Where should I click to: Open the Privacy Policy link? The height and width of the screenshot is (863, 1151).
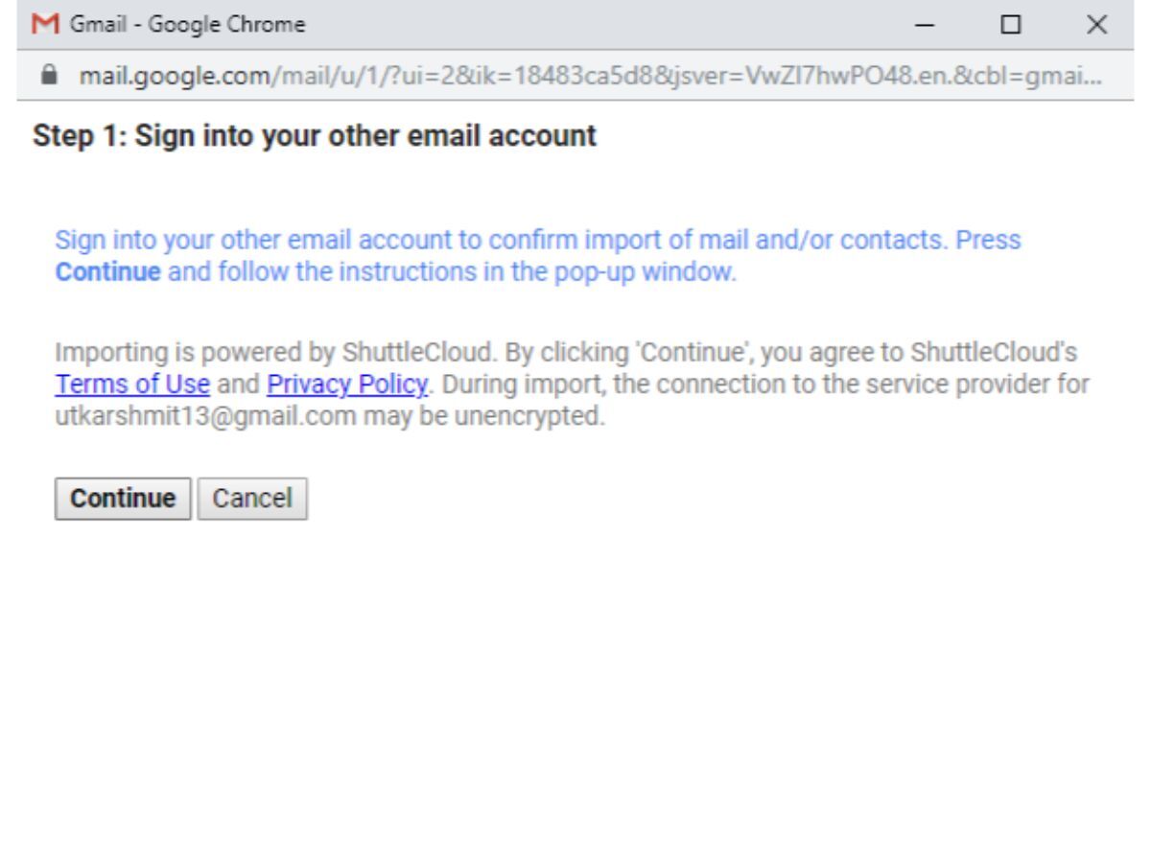[x=345, y=385]
